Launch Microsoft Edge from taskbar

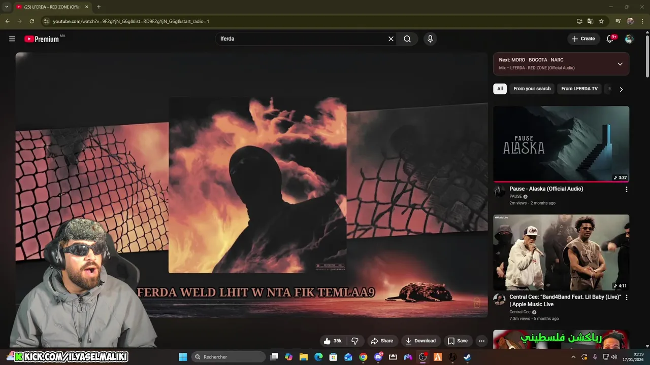318,357
